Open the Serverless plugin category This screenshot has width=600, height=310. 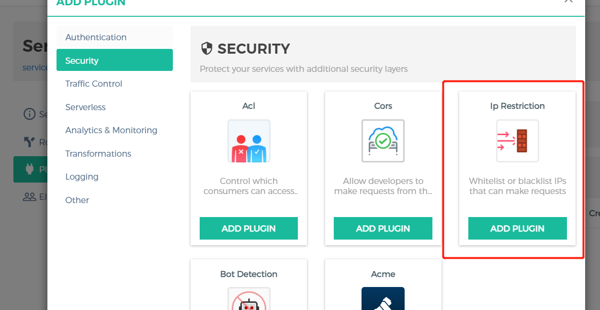click(x=85, y=107)
